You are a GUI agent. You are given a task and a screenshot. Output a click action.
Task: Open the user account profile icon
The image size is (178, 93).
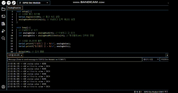(x=3, y=87)
